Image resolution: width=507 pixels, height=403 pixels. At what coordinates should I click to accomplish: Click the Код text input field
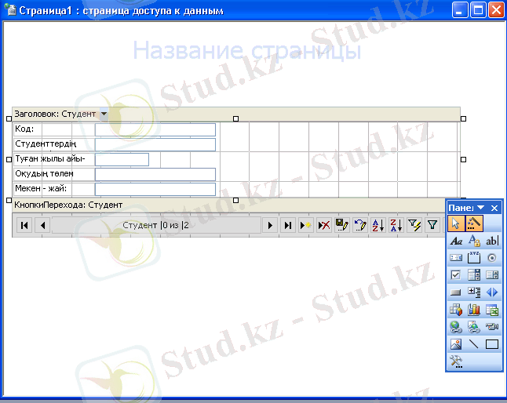click(155, 129)
